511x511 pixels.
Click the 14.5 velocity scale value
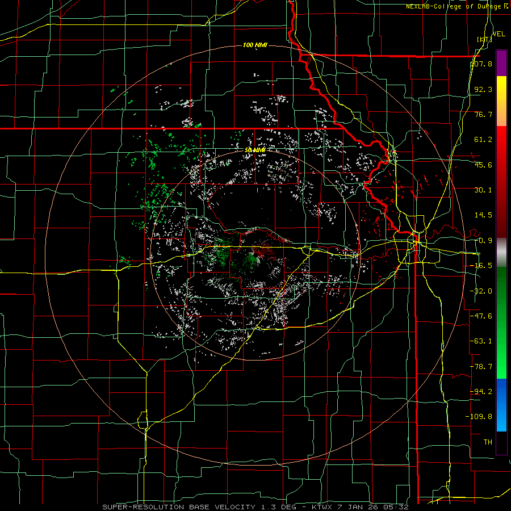(483, 215)
